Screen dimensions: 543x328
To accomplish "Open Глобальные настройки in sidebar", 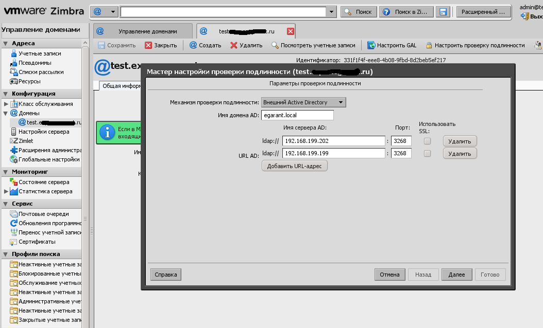I will tap(49, 159).
